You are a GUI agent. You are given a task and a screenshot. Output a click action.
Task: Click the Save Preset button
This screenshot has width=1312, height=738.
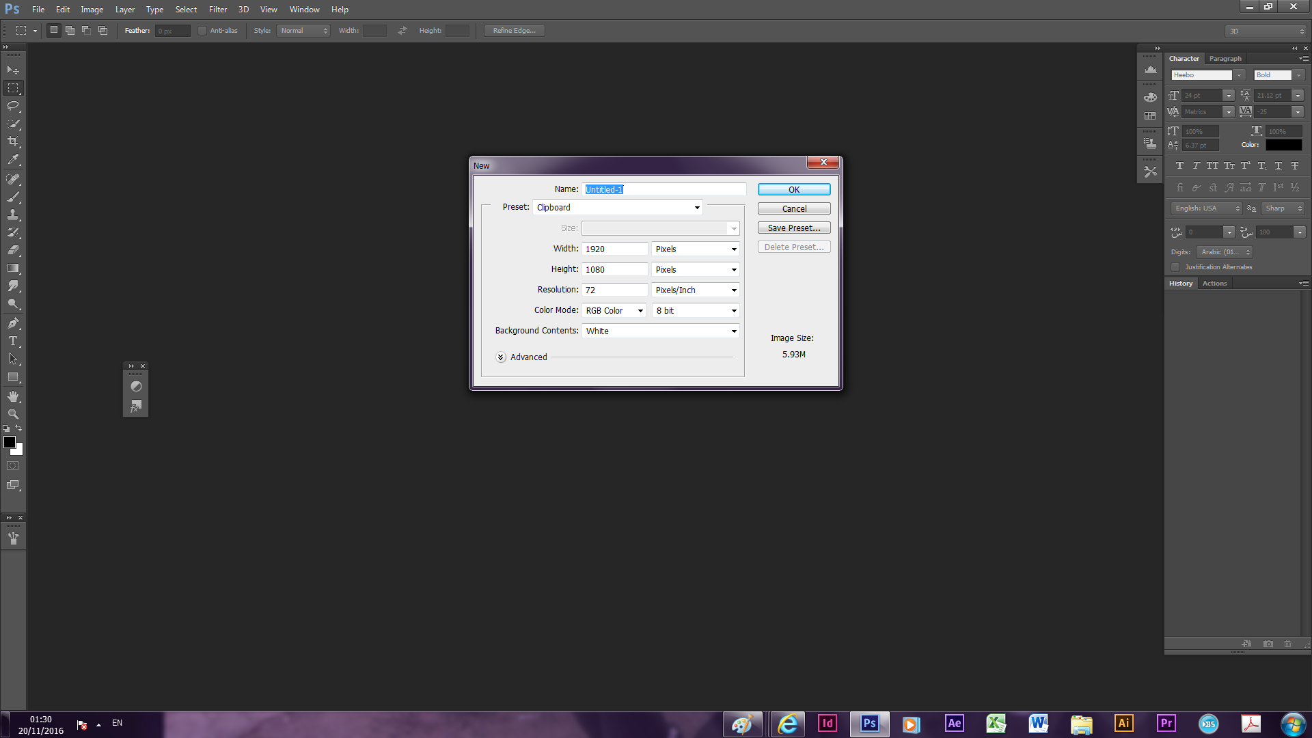point(793,228)
